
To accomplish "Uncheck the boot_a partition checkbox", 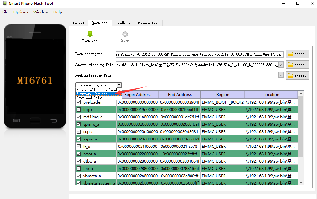I will [79, 154].
